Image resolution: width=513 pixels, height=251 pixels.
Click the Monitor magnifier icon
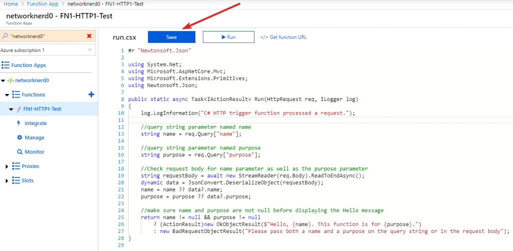[x=20, y=152]
